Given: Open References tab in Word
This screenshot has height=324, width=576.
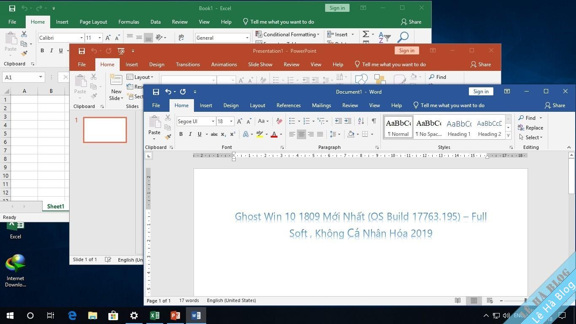Looking at the screenshot, I should tap(288, 105).
